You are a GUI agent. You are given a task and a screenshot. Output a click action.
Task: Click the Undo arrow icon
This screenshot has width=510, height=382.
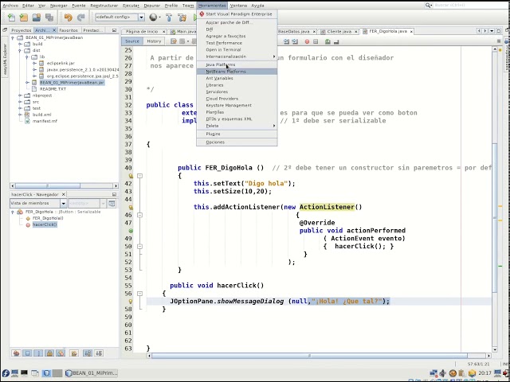(x=68, y=18)
